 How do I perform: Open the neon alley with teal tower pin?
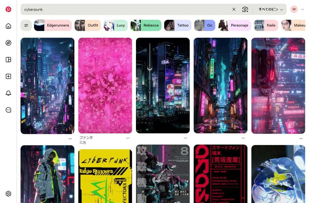pos(220,86)
